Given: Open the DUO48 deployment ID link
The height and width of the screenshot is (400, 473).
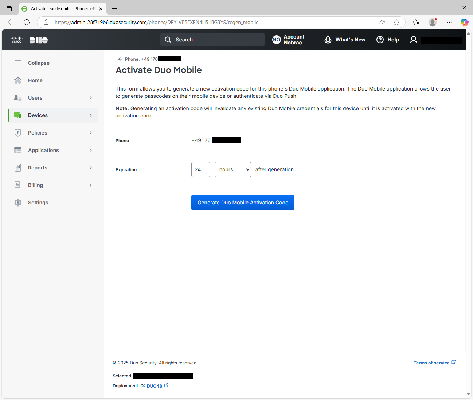Looking at the screenshot, I should (x=155, y=386).
